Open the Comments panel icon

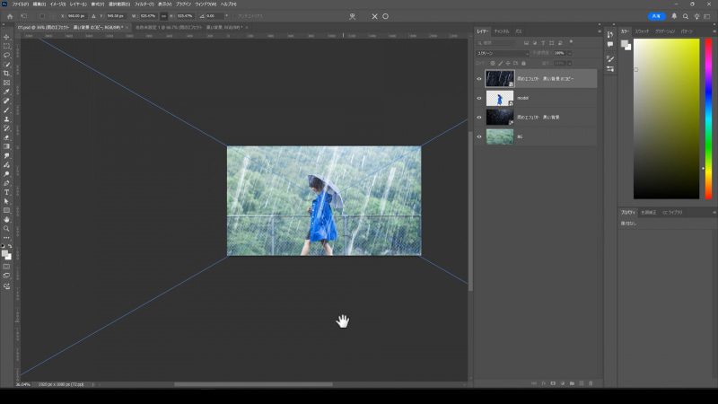pyautogui.click(x=610, y=44)
